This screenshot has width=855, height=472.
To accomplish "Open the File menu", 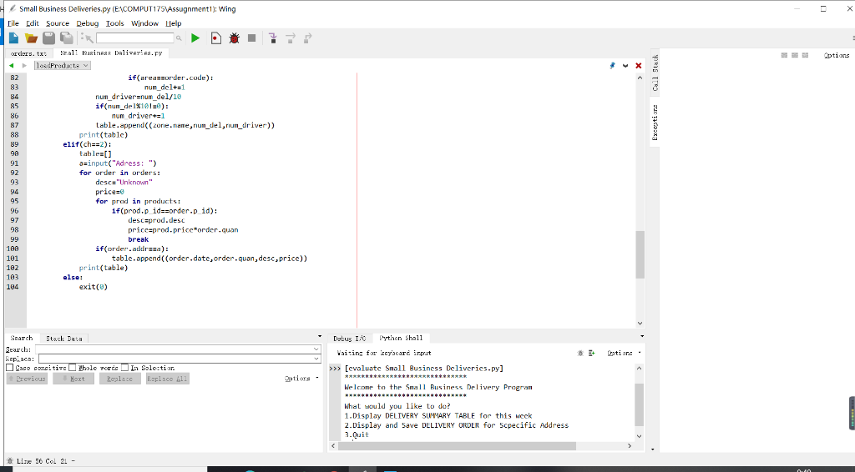I will tap(13, 23).
